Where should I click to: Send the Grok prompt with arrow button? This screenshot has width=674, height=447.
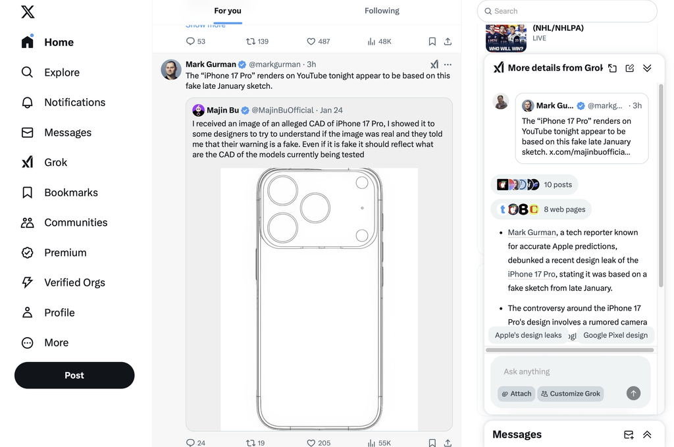tap(633, 393)
